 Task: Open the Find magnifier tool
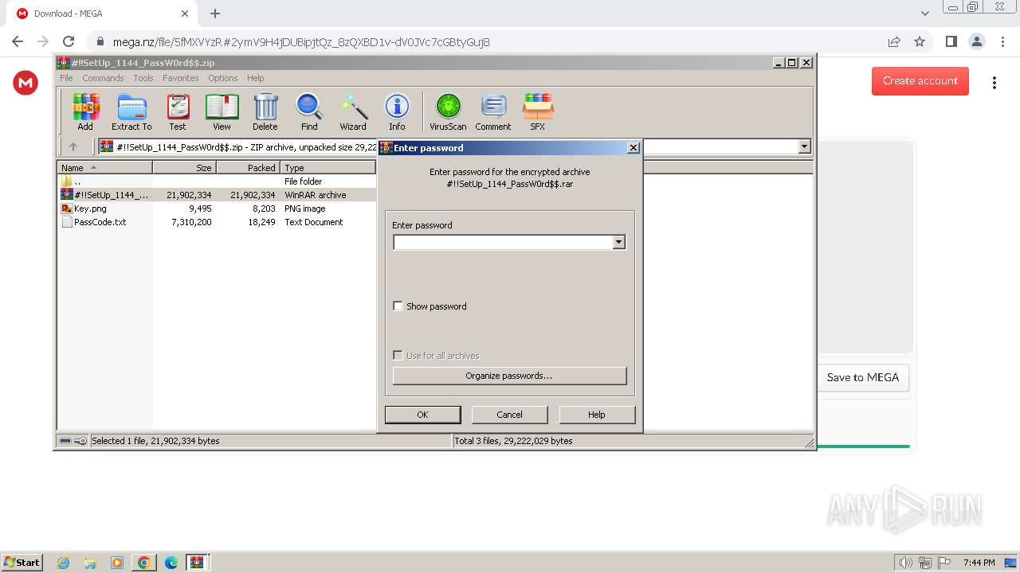click(309, 111)
